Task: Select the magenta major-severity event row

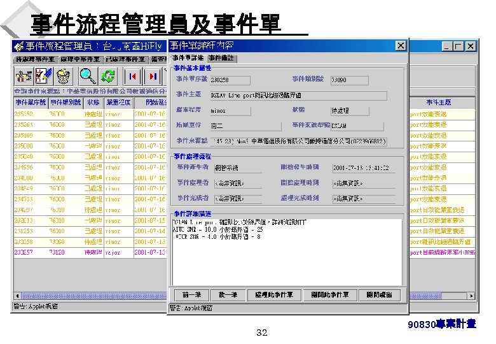Action: pyautogui.click(x=90, y=252)
